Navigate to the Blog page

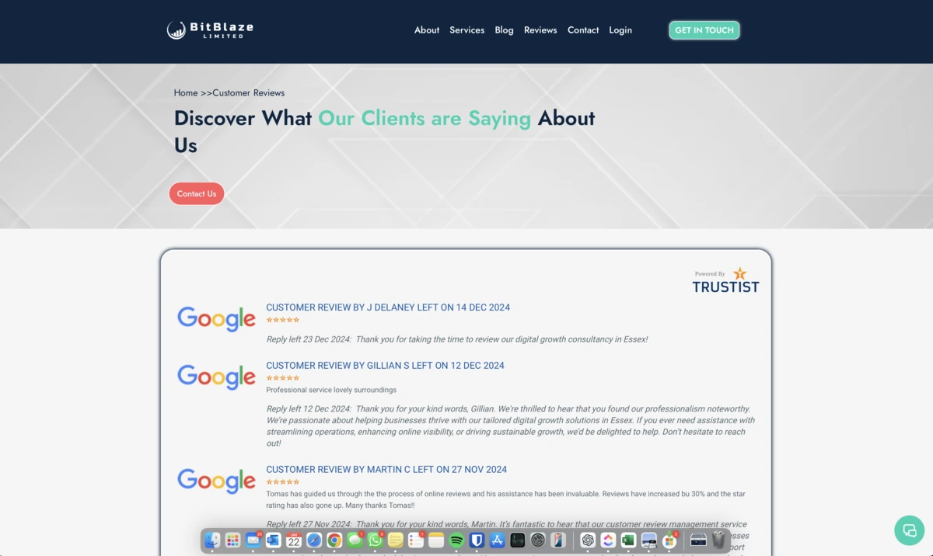coord(504,30)
